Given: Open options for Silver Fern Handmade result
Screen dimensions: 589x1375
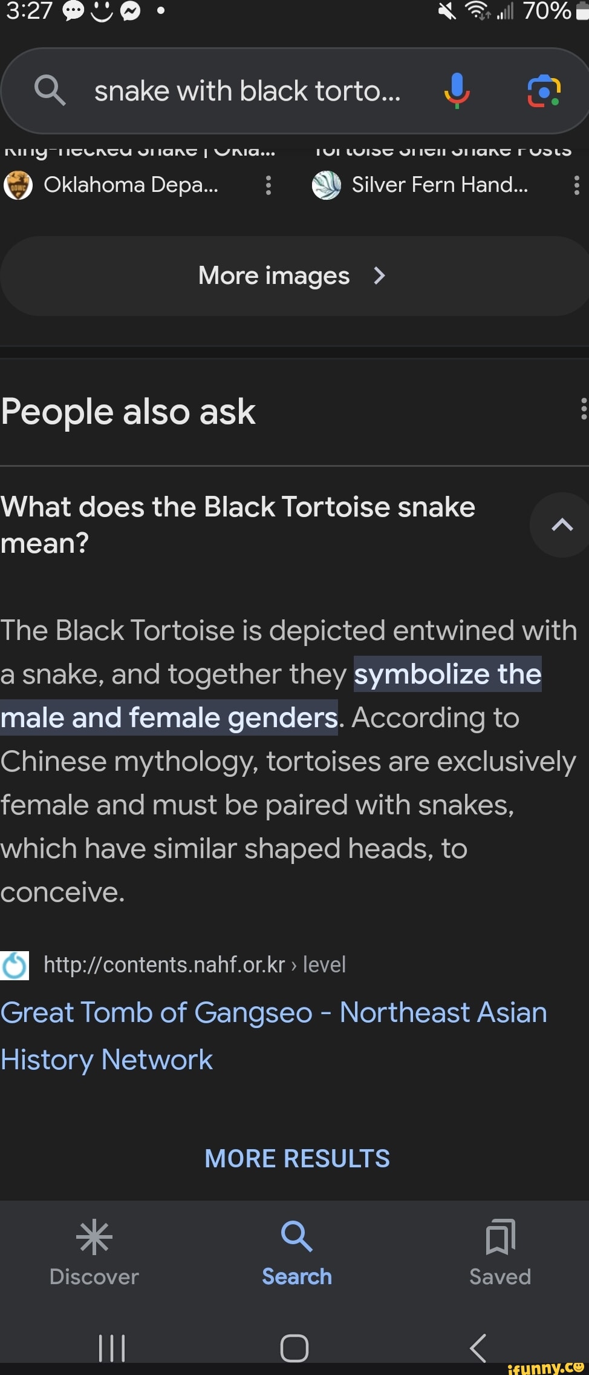Looking at the screenshot, I should point(576,185).
